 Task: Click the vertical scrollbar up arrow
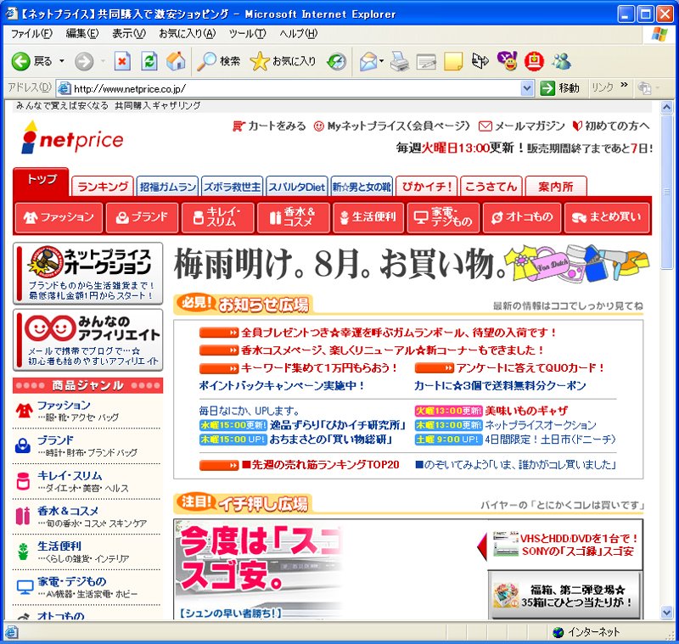tap(667, 107)
